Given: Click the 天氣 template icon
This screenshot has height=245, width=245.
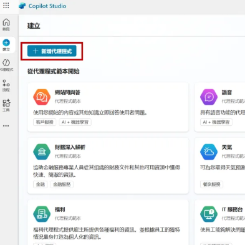Looking at the screenshot, I should point(209,151).
